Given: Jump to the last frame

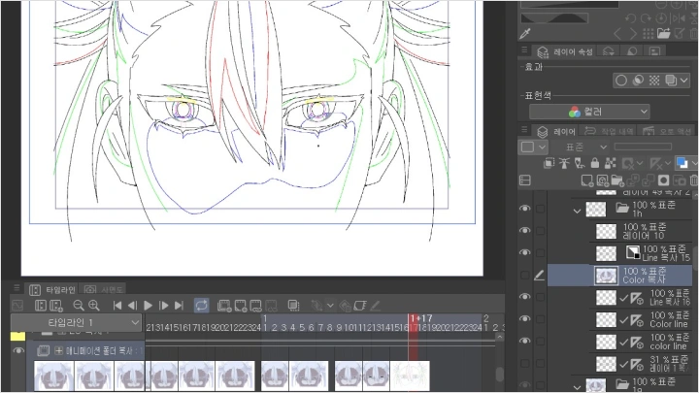Looking at the screenshot, I should coord(180,306).
